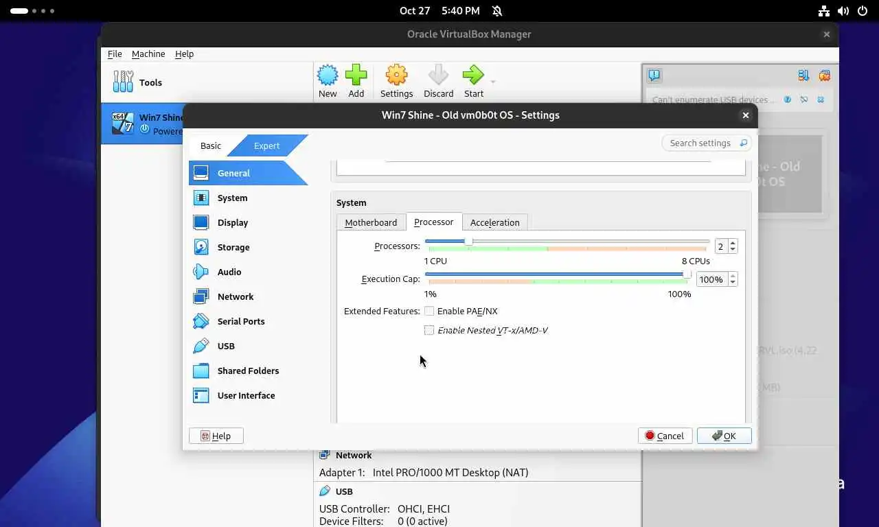Click the processors count value field
The height and width of the screenshot is (527, 879).
tap(721, 246)
